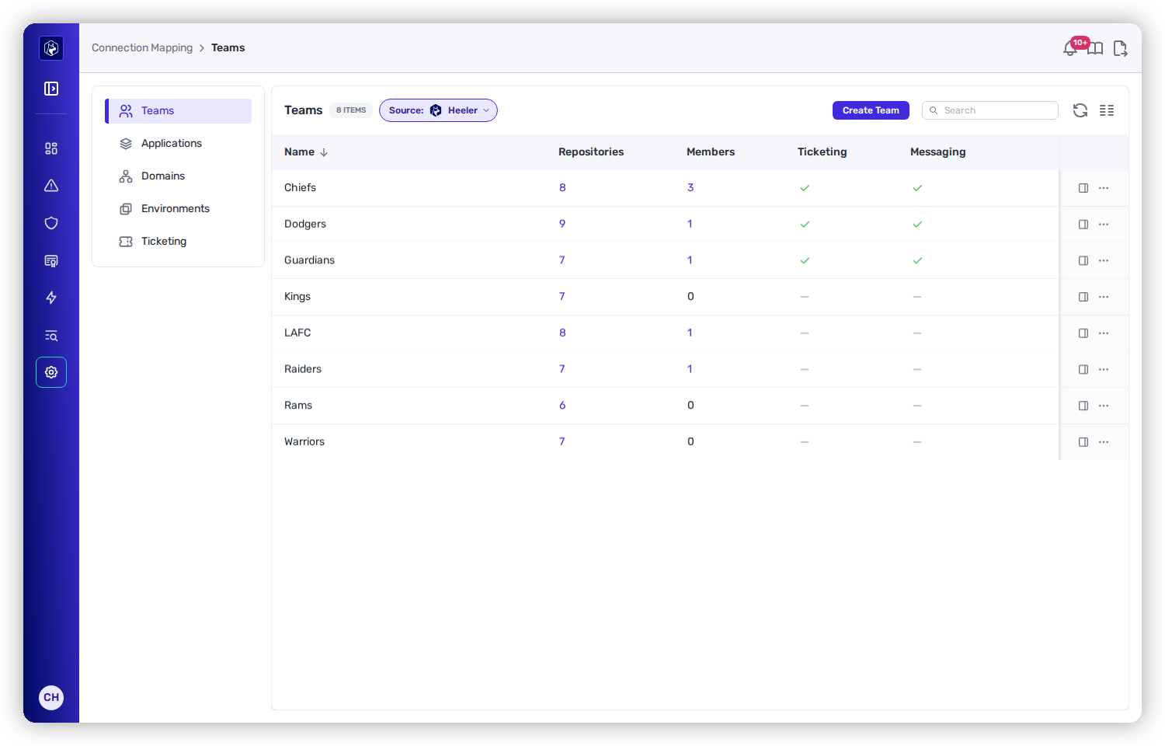Open side panel for Dodgers row
The height and width of the screenshot is (746, 1165).
[1083, 225]
